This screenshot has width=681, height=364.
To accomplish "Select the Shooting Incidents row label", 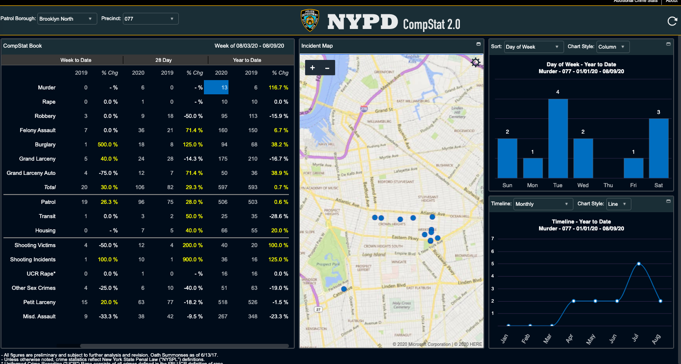I will click(x=33, y=259).
